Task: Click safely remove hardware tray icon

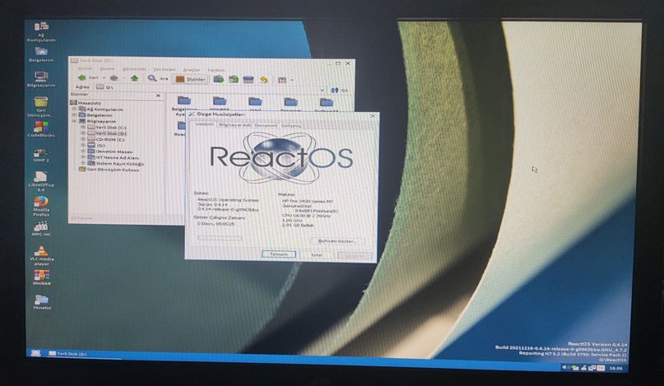Action: [x=574, y=368]
